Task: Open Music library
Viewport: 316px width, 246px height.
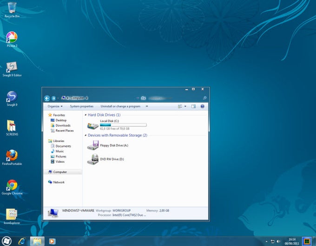Action: click(59, 151)
